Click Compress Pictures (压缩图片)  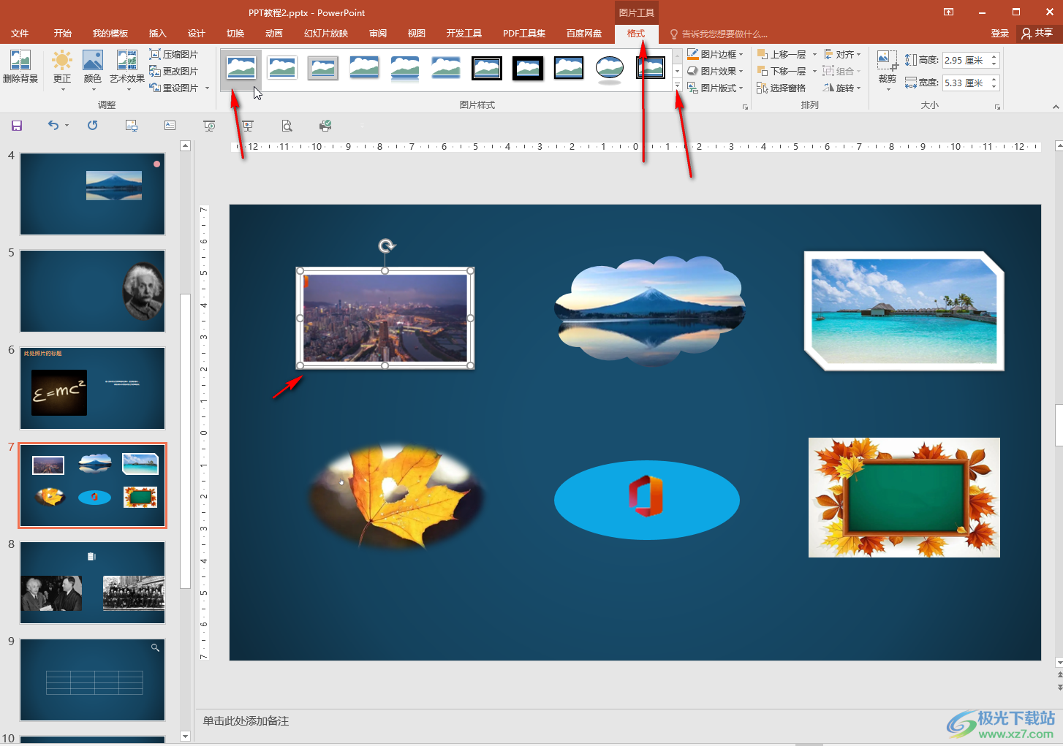pos(174,54)
